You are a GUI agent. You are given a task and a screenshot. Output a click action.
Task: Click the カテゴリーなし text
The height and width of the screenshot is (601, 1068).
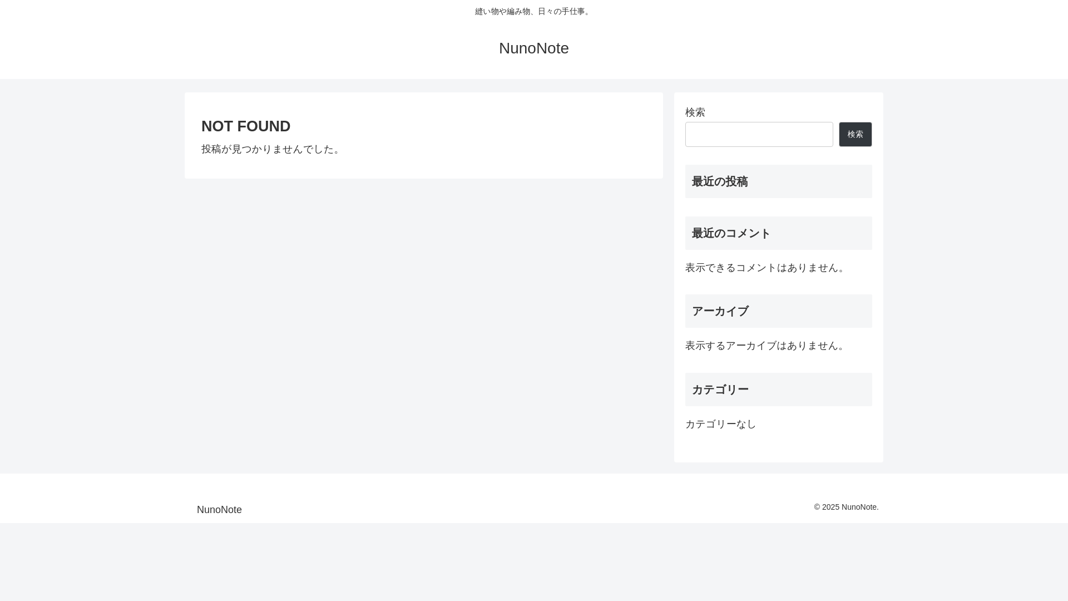[720, 424]
